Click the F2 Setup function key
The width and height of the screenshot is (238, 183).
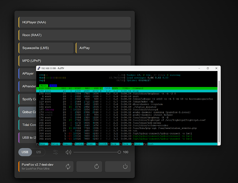click(x=55, y=144)
